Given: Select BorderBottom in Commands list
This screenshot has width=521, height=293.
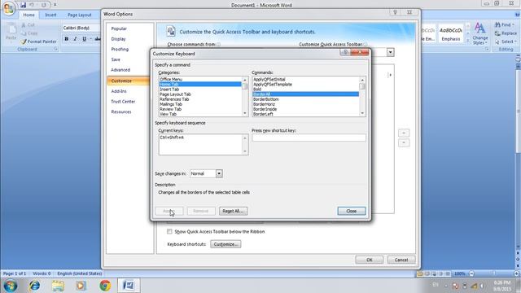Looking at the screenshot, I should pyautogui.click(x=306, y=99).
